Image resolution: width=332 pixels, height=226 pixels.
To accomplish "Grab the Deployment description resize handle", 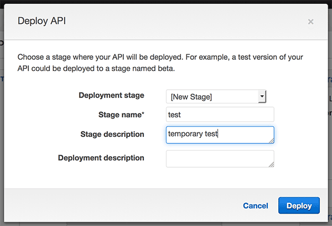I will pos(272,165).
